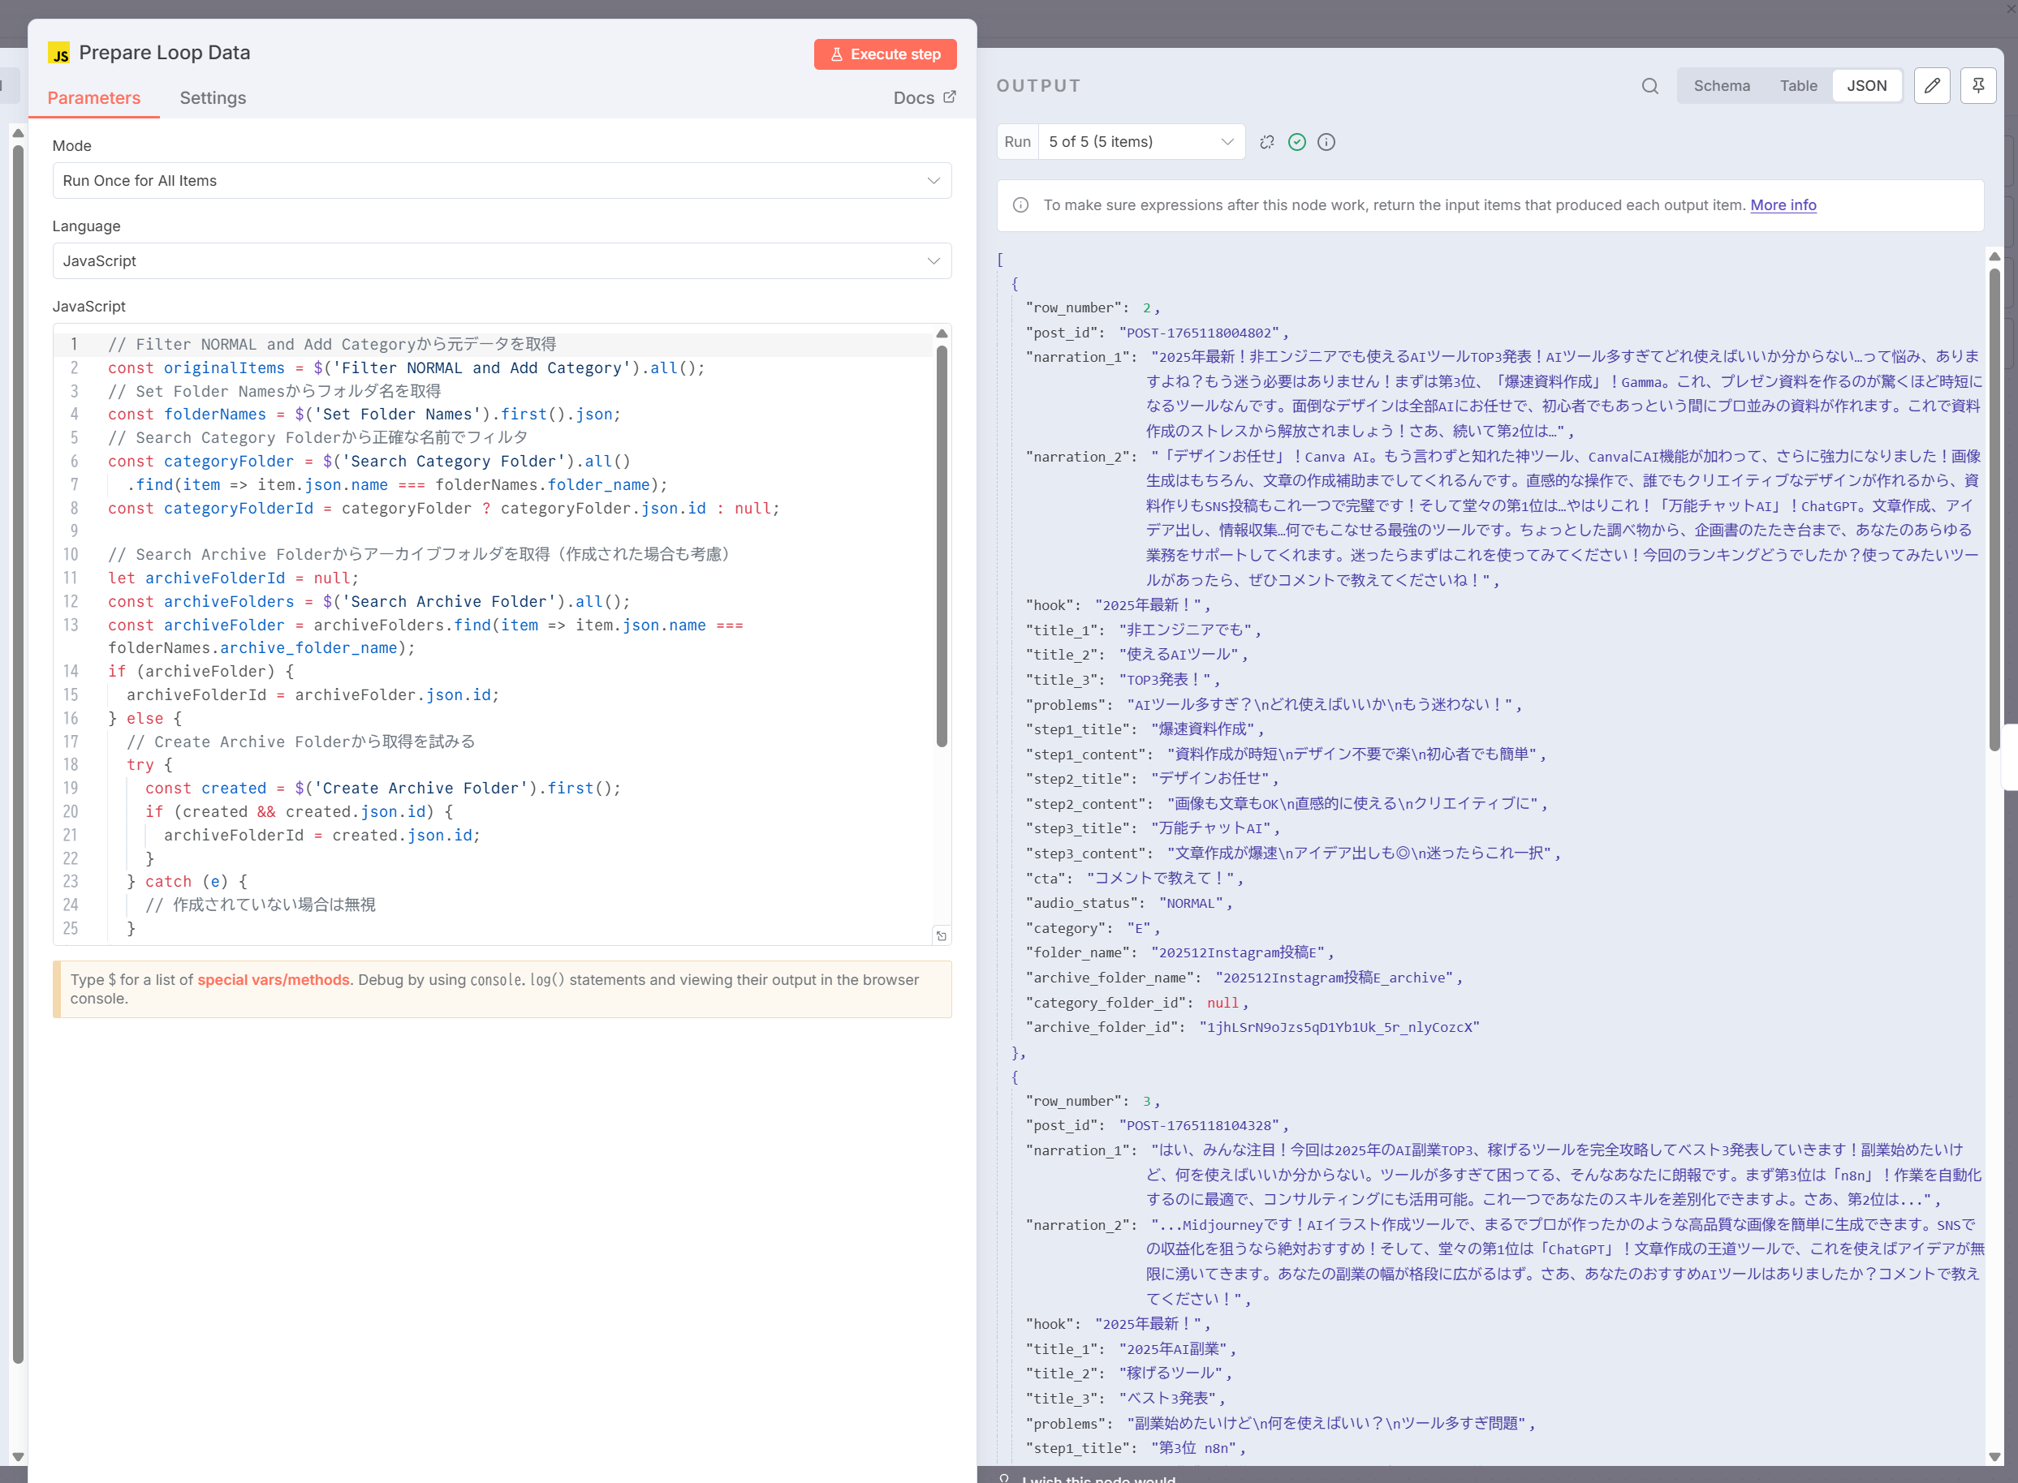2018x1483 pixels.
Task: Click the JS node icon beside title
Action: (59, 54)
